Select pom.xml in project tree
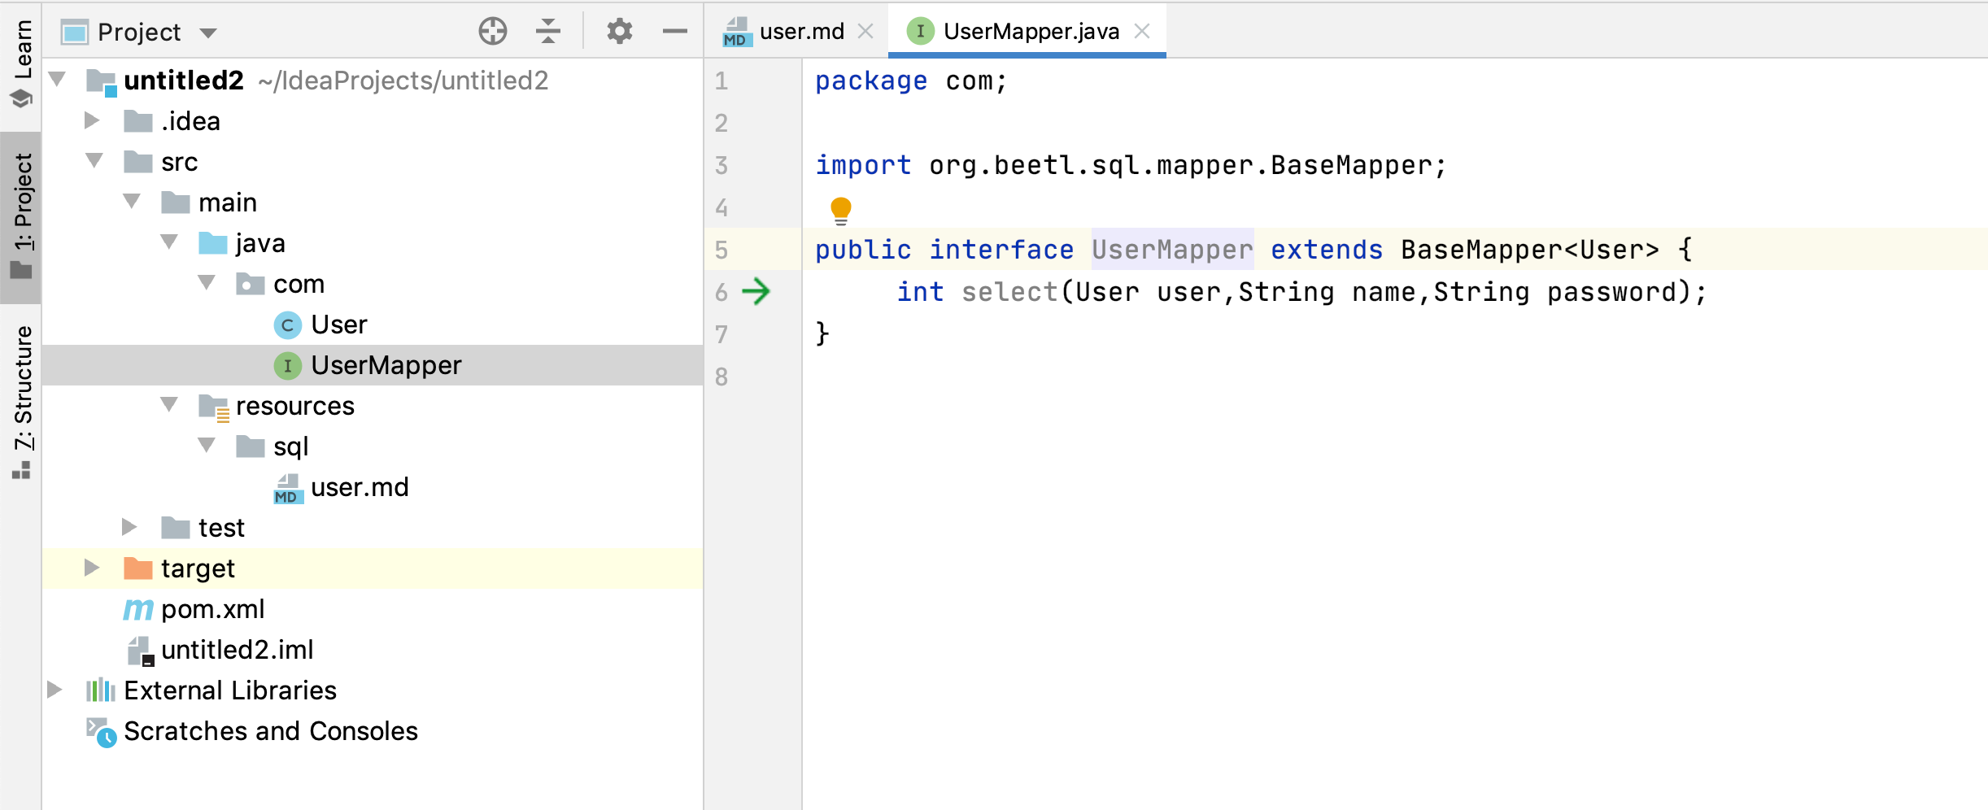1988x810 pixels. click(x=212, y=609)
